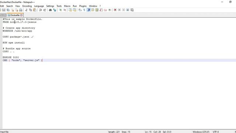This screenshot has width=236, height=133.
Task: Open the Settings menu
Action: [50, 6]
